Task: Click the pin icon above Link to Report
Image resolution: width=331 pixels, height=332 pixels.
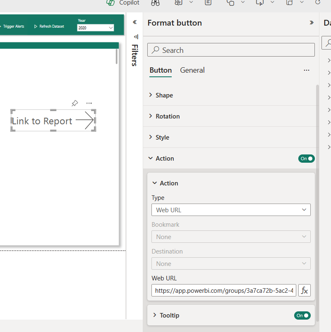Action: pyautogui.click(x=75, y=103)
